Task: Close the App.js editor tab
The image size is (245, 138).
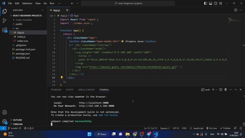Action: pyautogui.click(x=67, y=10)
